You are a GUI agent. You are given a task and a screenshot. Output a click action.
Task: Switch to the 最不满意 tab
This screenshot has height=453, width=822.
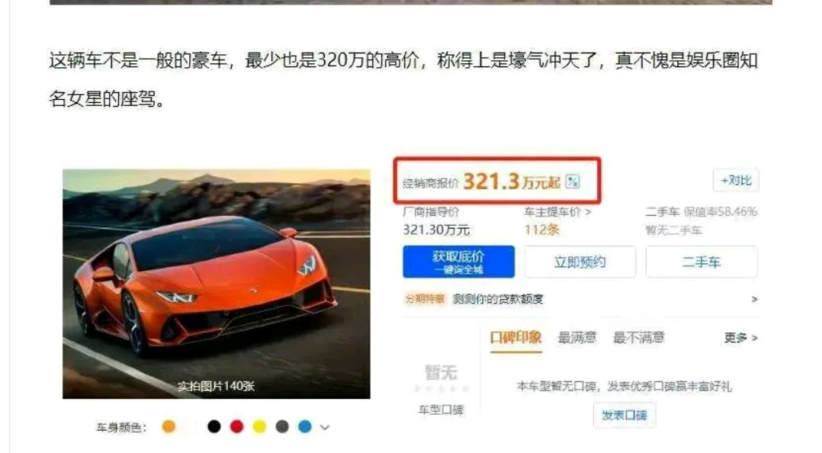(638, 338)
